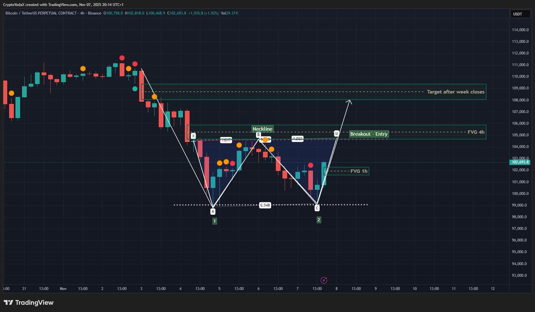Click the 99,000.0 price axis label
535x312 pixels.
point(521,205)
